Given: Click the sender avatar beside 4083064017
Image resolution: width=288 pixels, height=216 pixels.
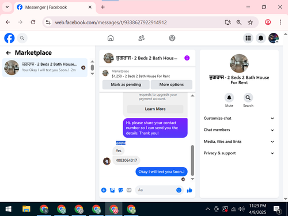Looking at the screenshot, I should click(x=107, y=161).
